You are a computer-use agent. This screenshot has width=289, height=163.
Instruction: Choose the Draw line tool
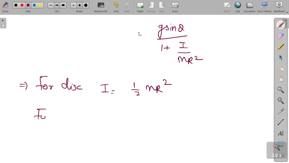(281, 122)
